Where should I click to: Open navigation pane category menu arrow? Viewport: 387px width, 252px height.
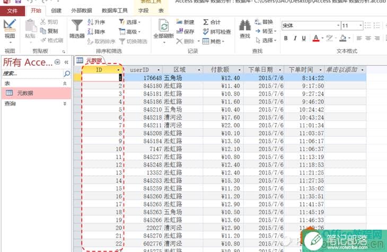point(57,62)
